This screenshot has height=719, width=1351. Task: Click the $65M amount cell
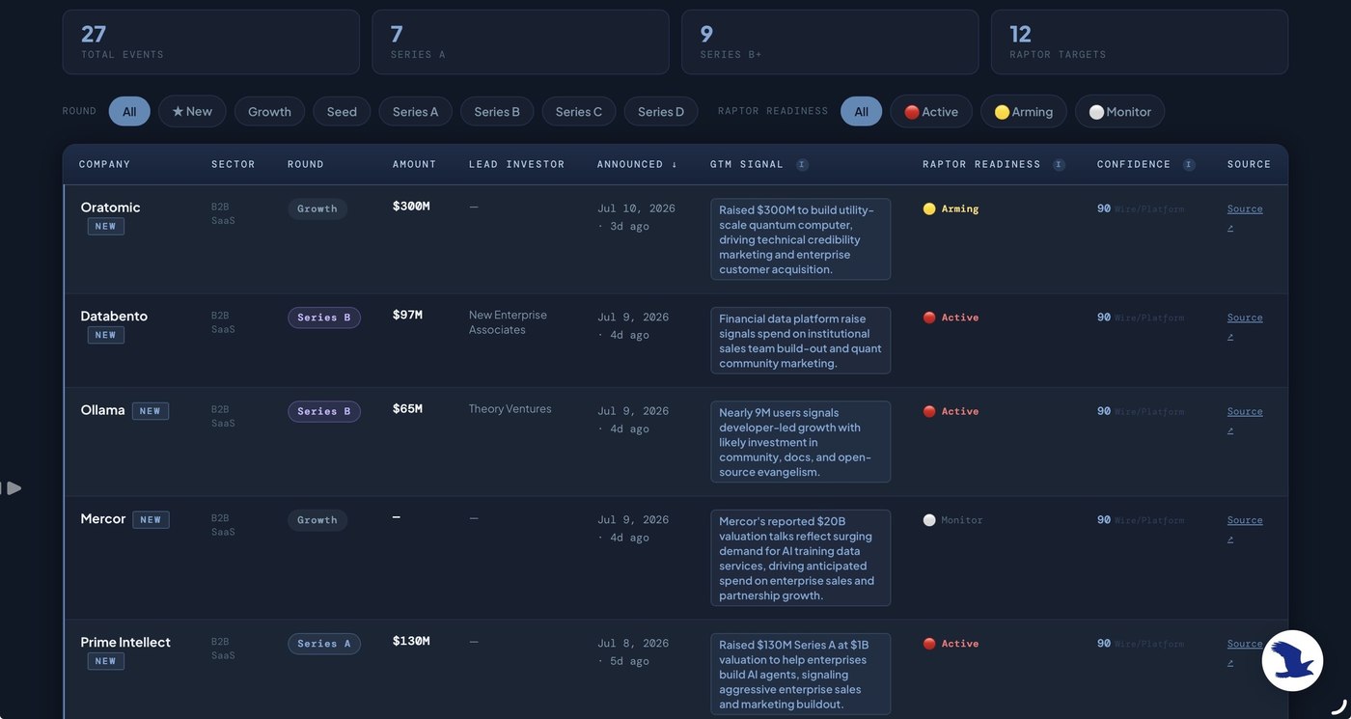coord(408,409)
